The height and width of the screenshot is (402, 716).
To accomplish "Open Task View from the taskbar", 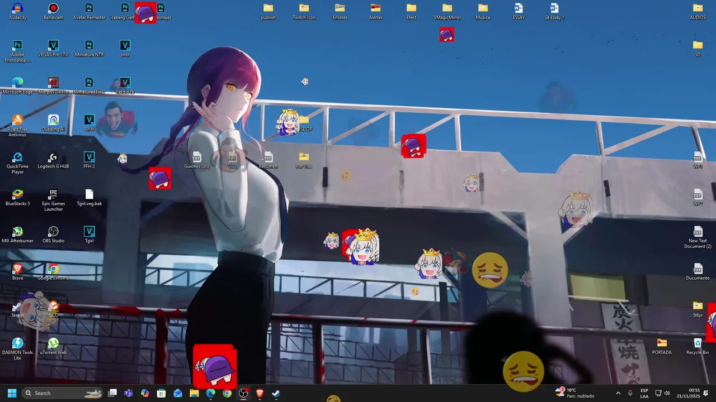I will 112,393.
